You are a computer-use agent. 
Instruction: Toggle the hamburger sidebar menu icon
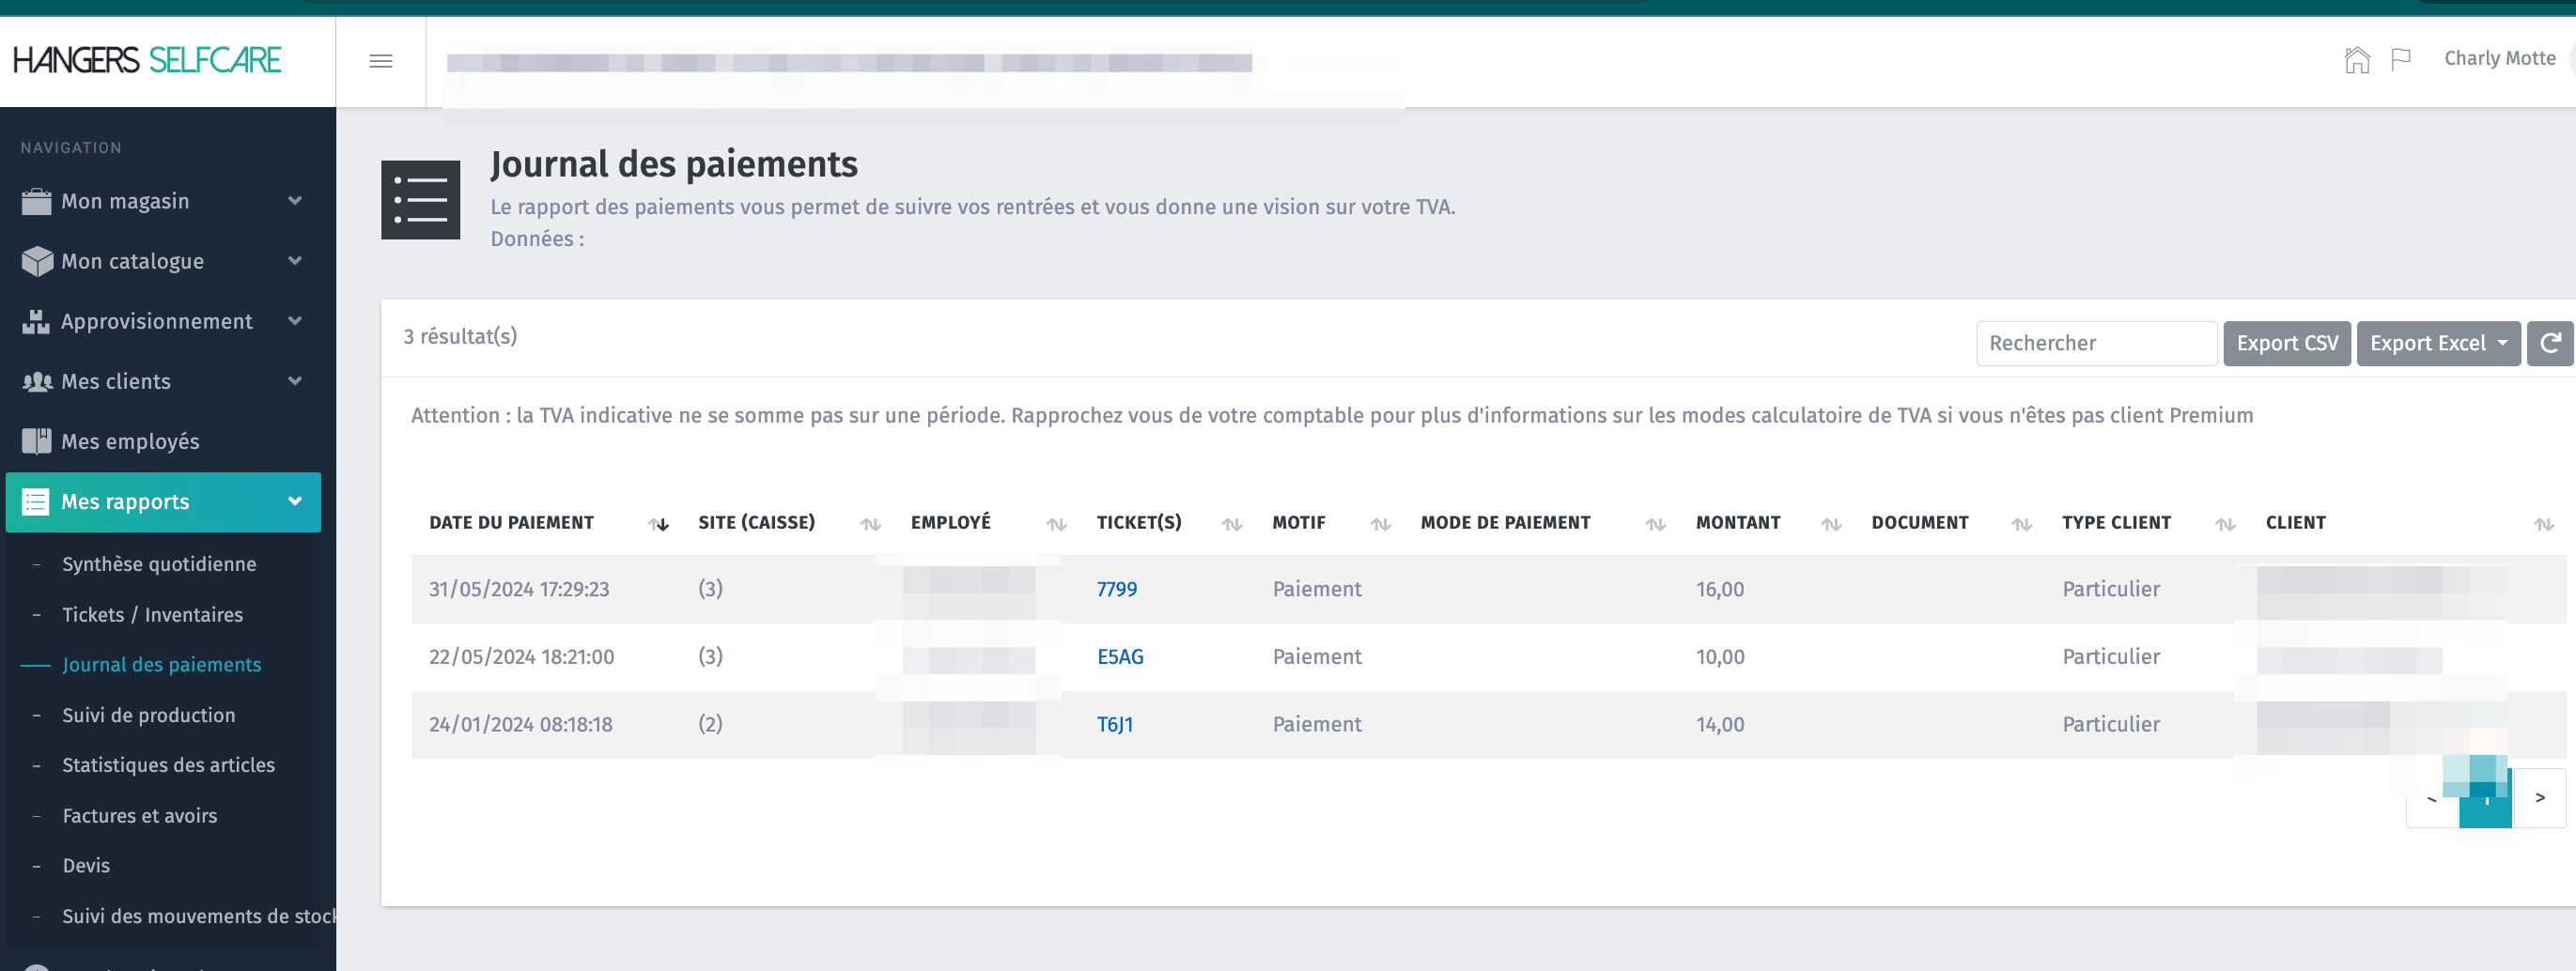(x=380, y=61)
